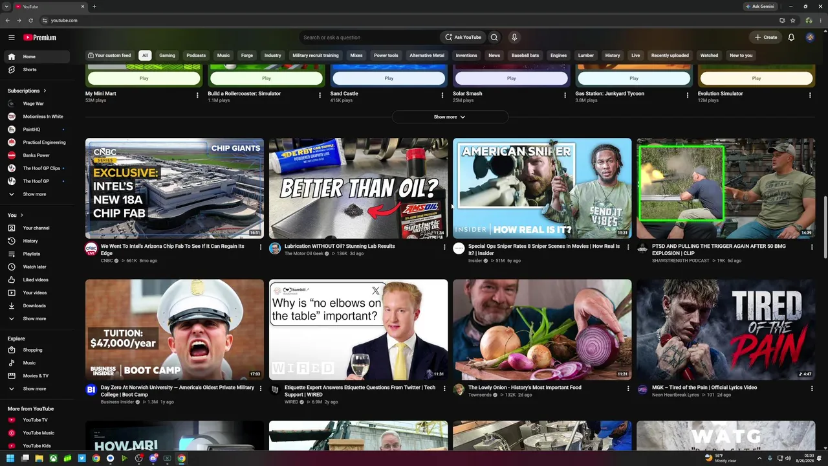Viewport: 828px width, 466px height.
Task: Open more options for My Mini Mart game
Action: 197,95
